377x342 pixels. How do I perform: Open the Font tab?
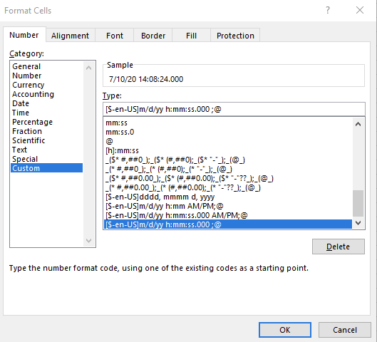[115, 36]
